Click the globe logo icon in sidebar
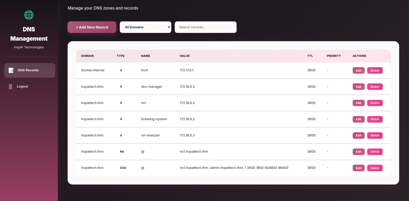This screenshot has width=409, height=201. click(x=29, y=15)
